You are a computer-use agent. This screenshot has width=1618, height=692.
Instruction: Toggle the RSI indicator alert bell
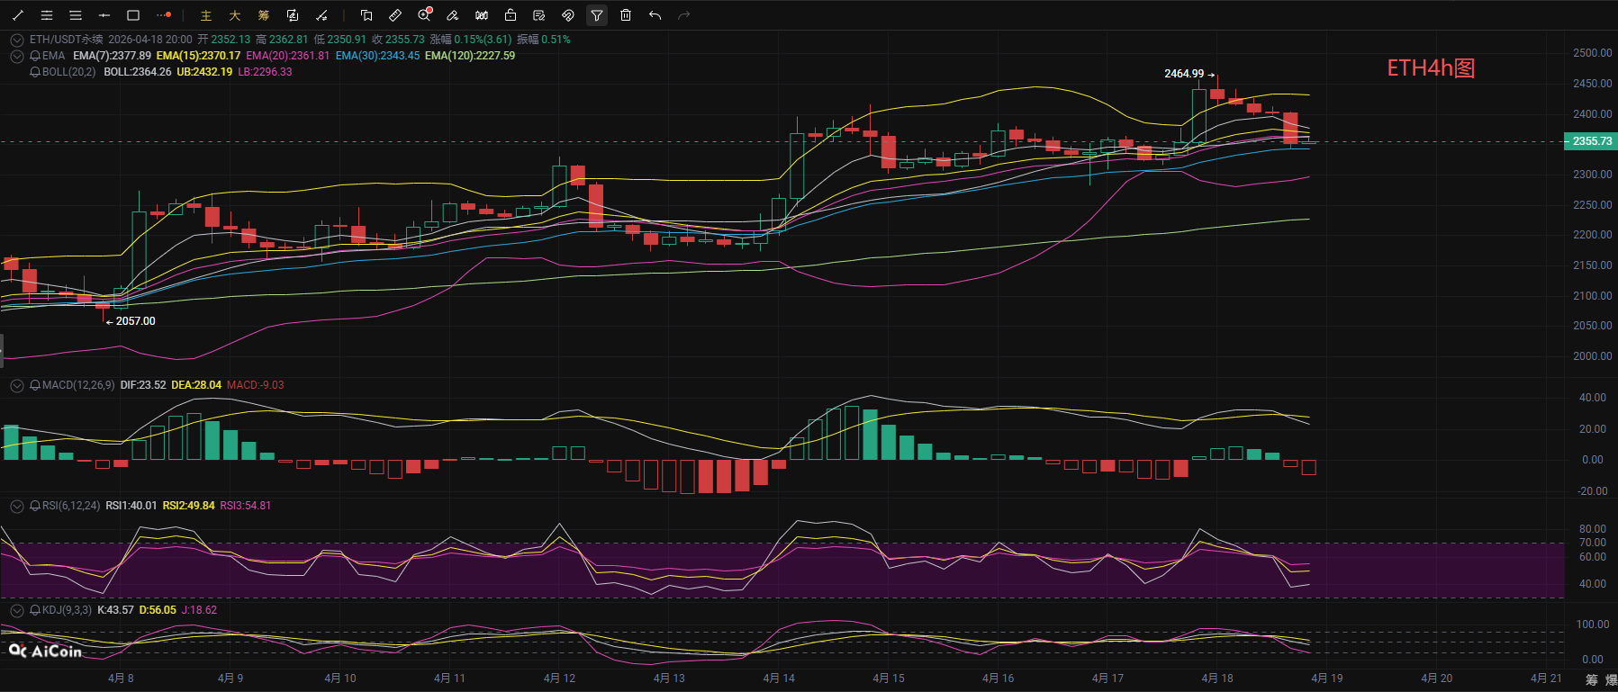coord(35,506)
